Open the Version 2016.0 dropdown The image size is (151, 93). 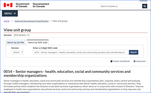point(17,52)
